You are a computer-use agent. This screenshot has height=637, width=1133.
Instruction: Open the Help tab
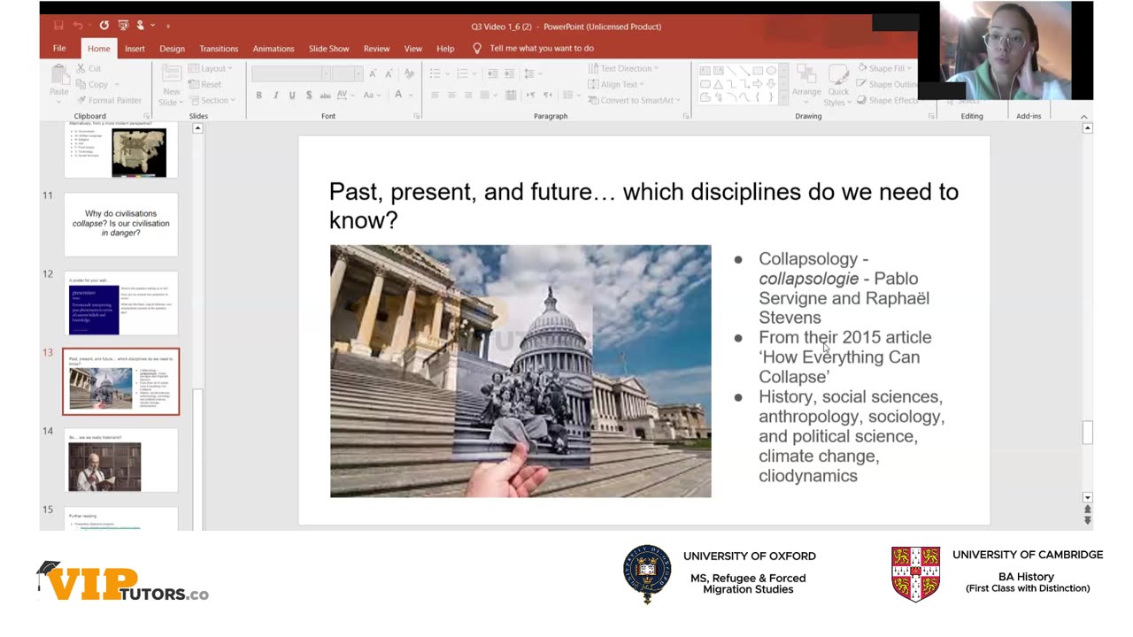coord(445,49)
